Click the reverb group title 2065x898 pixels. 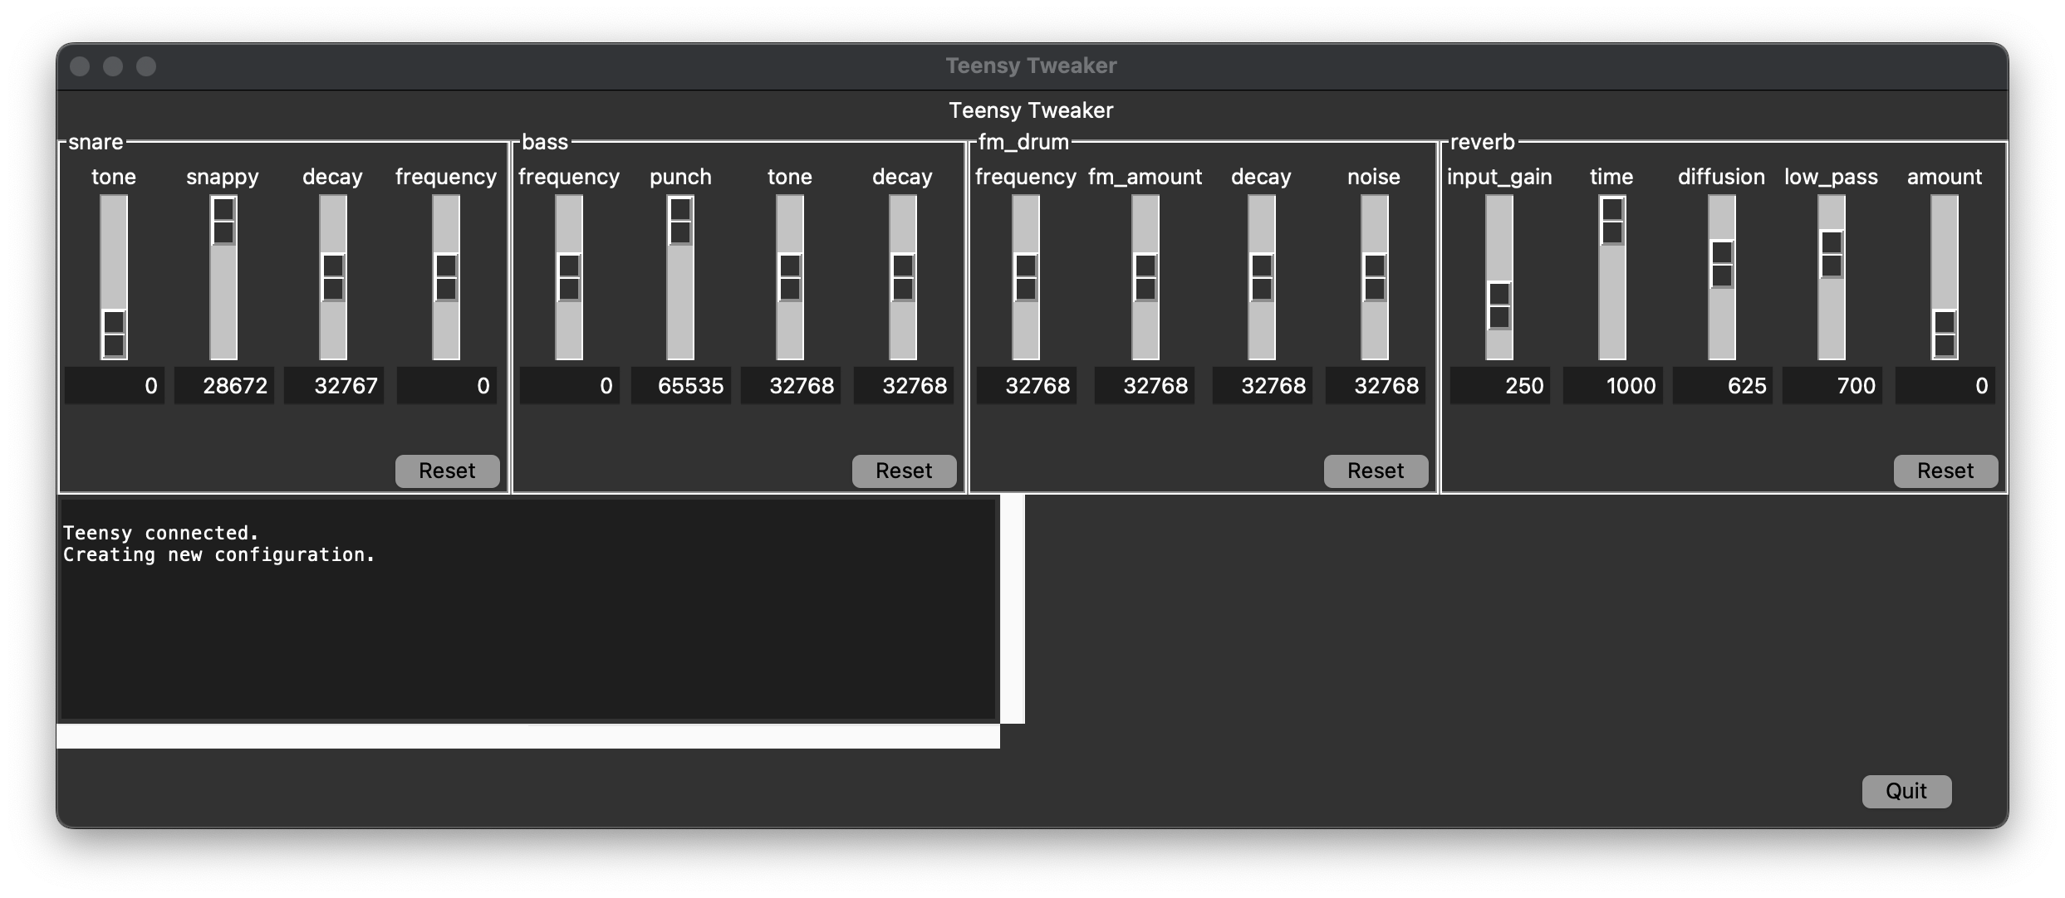[1483, 142]
